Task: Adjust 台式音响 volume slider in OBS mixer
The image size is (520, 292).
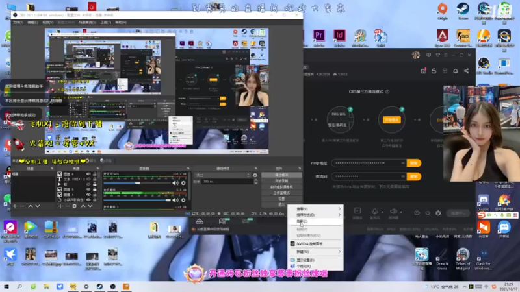Action: [137, 200]
